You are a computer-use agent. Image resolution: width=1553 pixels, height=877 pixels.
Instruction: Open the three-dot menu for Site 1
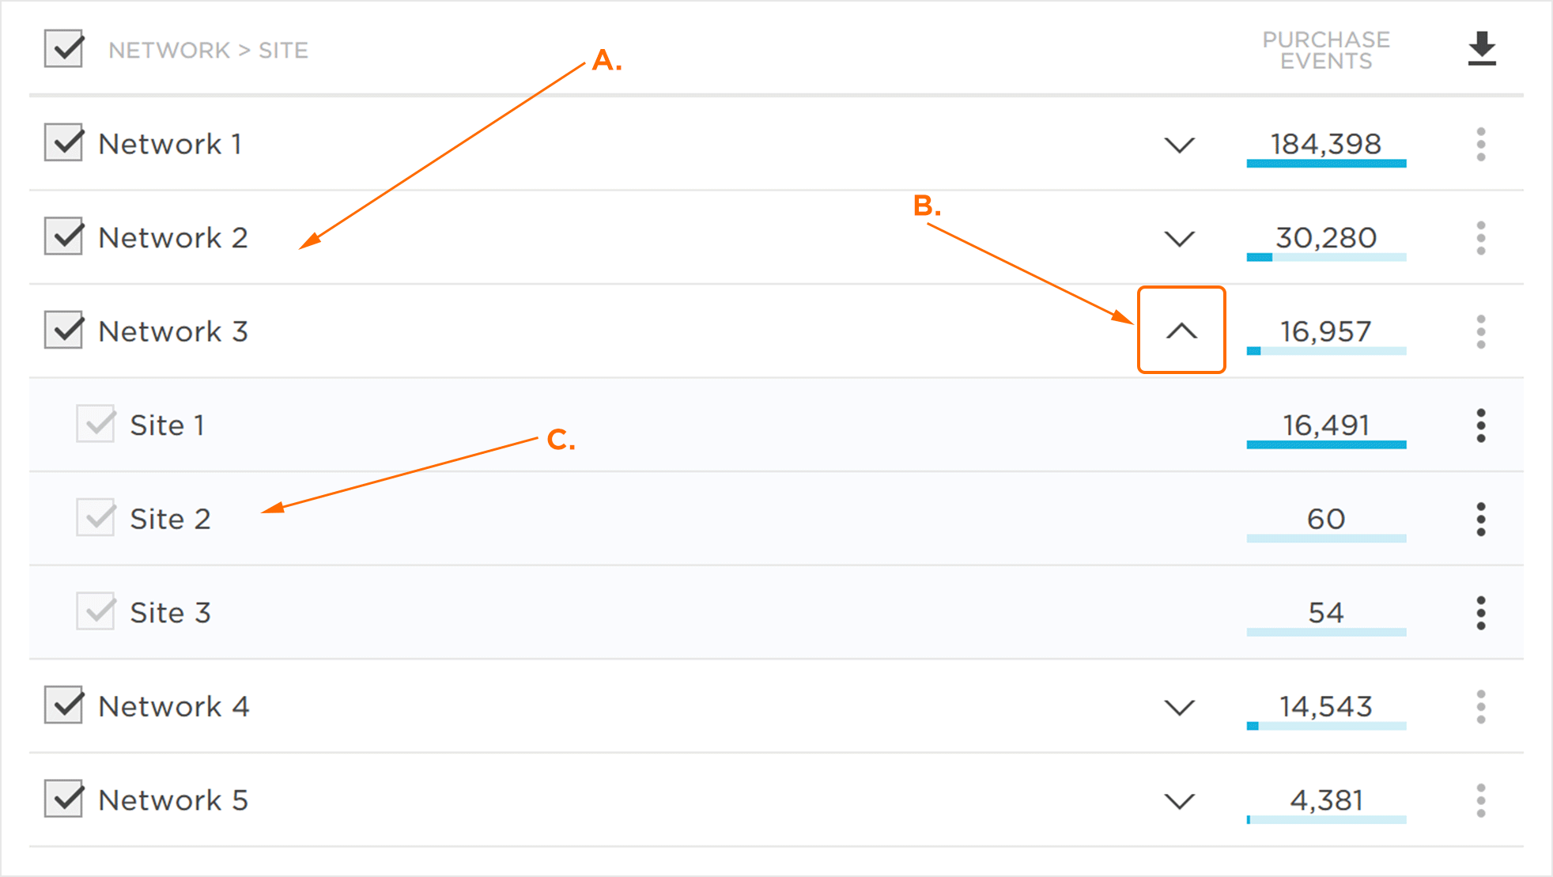point(1481,426)
